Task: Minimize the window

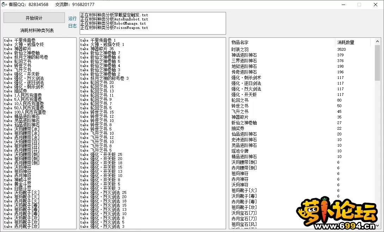Action: [x=343, y=5]
